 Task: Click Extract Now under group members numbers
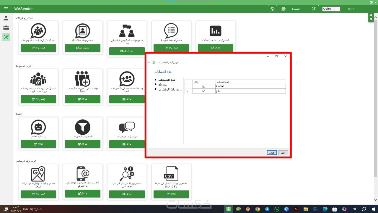coord(38,48)
